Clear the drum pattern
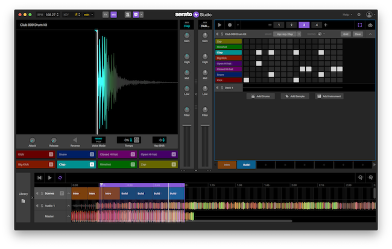 click(358, 34)
